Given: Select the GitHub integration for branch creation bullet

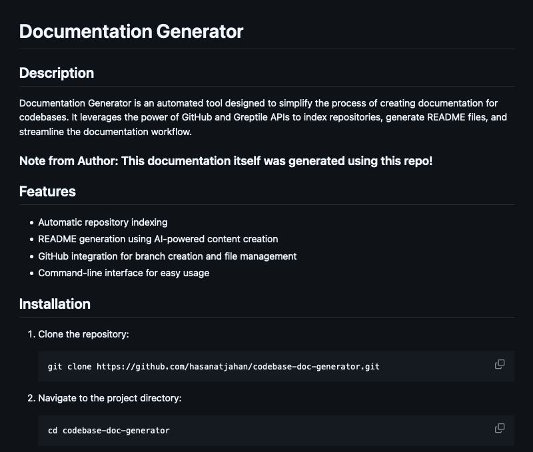Looking at the screenshot, I should (x=167, y=256).
